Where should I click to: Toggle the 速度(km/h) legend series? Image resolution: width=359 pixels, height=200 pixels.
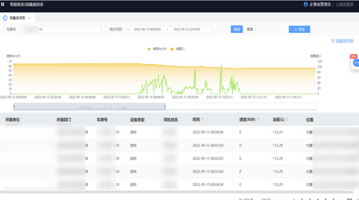157,49
